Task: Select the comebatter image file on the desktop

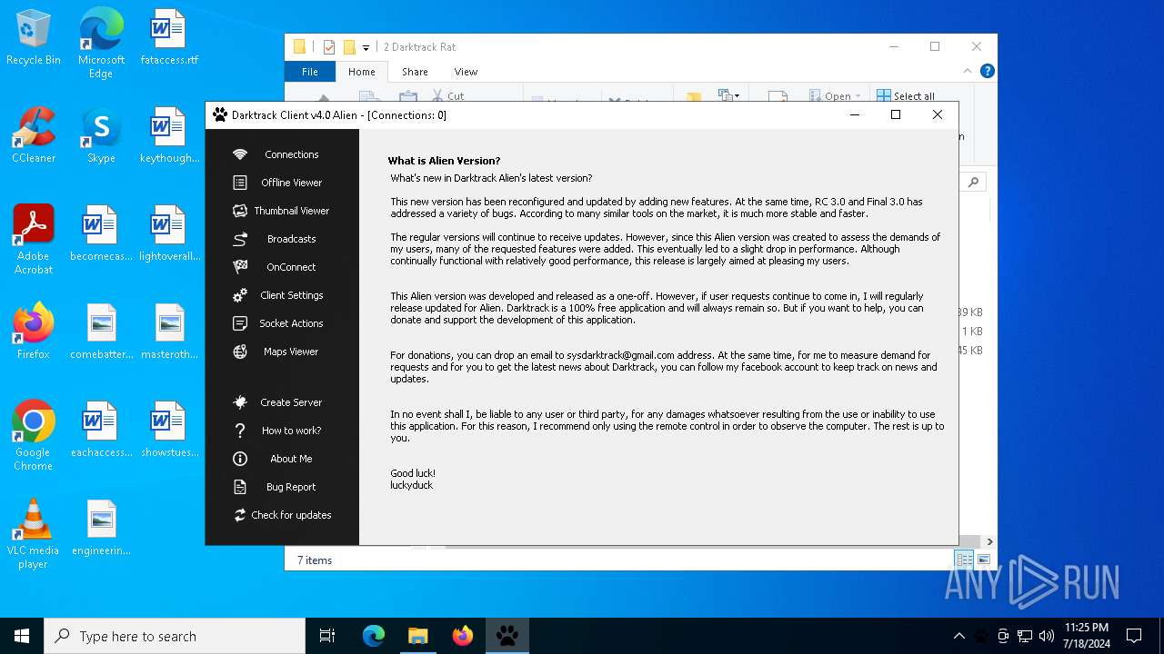Action: pyautogui.click(x=101, y=332)
